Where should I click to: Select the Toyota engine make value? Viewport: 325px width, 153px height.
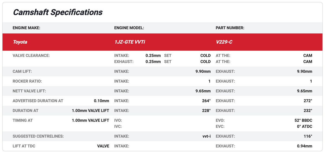coord(20,42)
